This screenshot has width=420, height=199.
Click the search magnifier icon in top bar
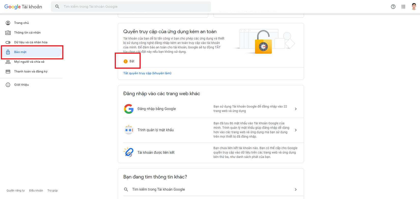click(57, 7)
